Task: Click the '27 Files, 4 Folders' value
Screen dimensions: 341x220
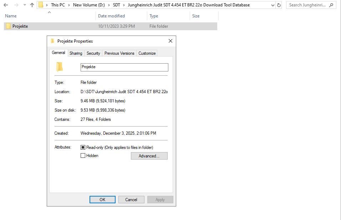Action: coord(96,119)
